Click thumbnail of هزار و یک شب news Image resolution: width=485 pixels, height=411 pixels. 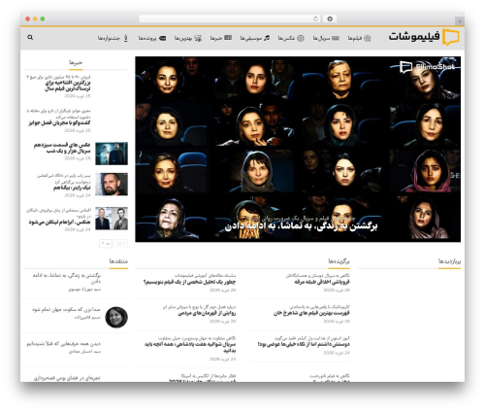click(x=112, y=154)
